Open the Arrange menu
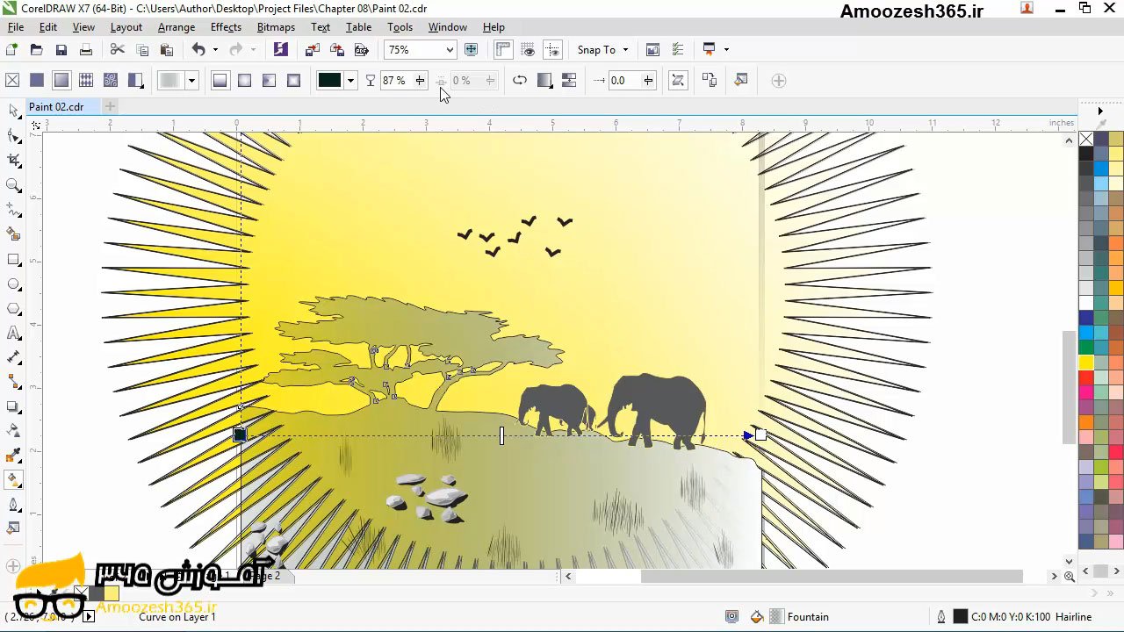The image size is (1124, 632). (x=176, y=27)
